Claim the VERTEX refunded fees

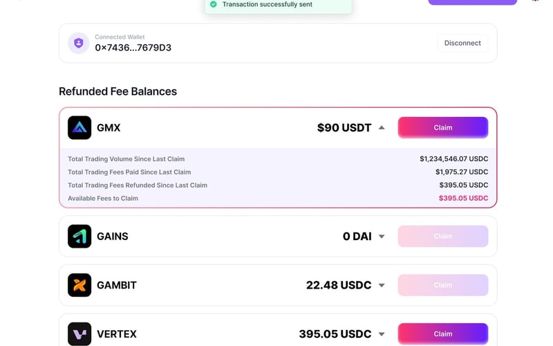click(442, 334)
